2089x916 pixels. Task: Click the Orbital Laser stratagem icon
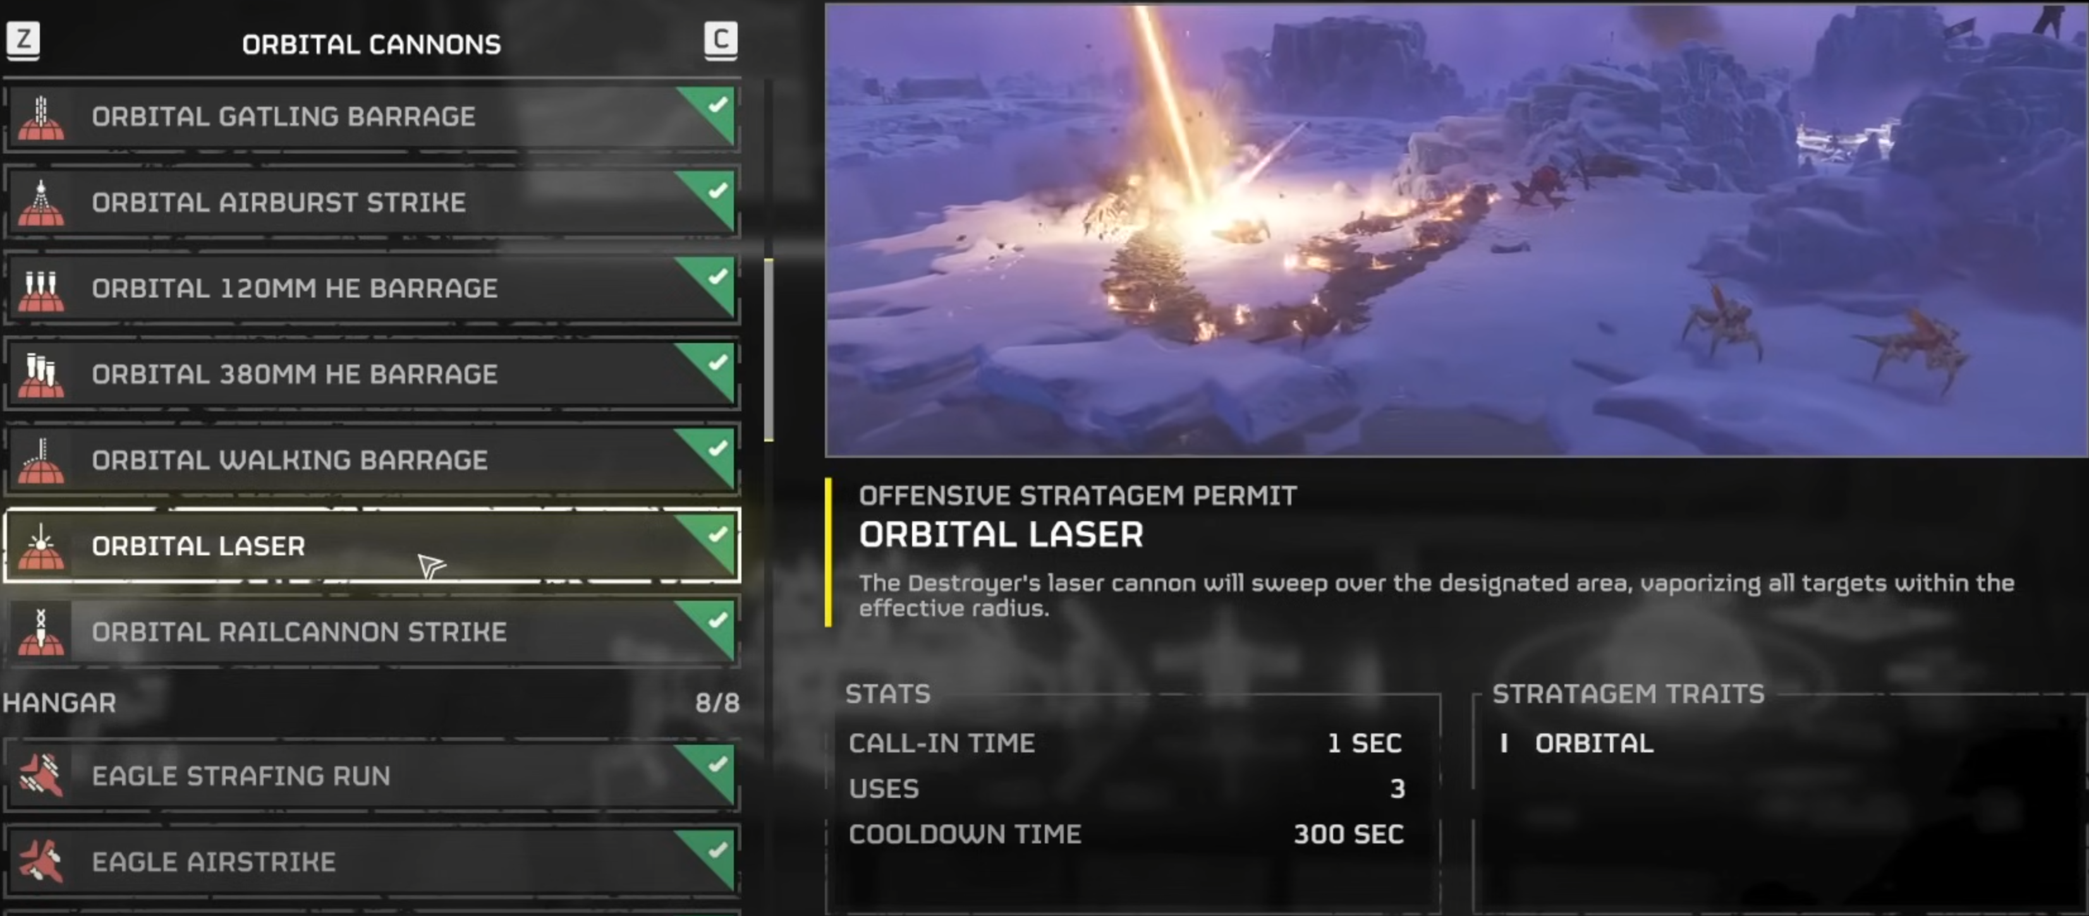(x=40, y=546)
